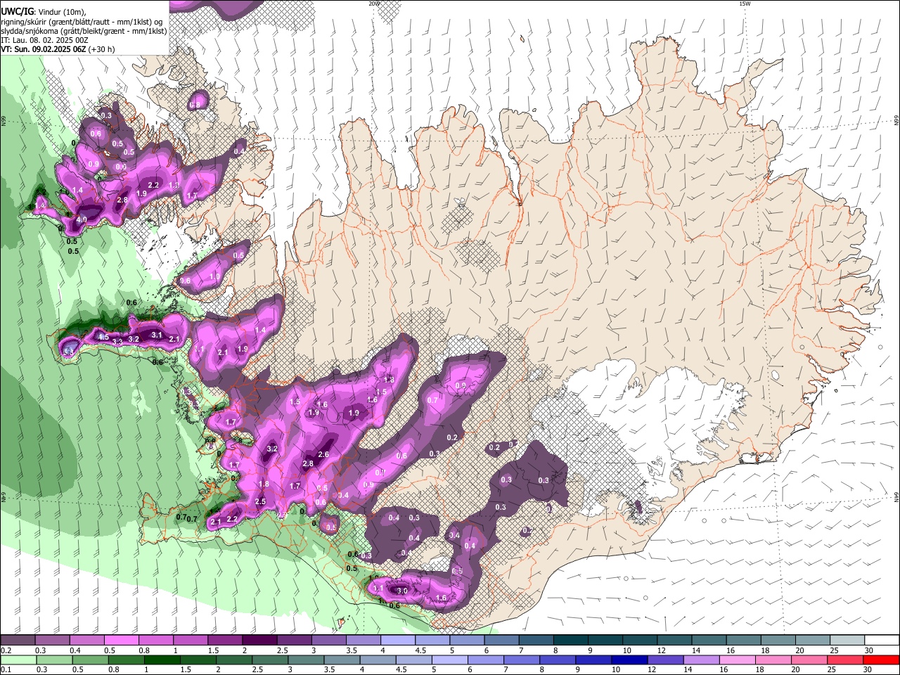Select the darkest purple 2 swatch in snow legend
Screen dimensions: 900x675
pyautogui.click(x=259, y=641)
